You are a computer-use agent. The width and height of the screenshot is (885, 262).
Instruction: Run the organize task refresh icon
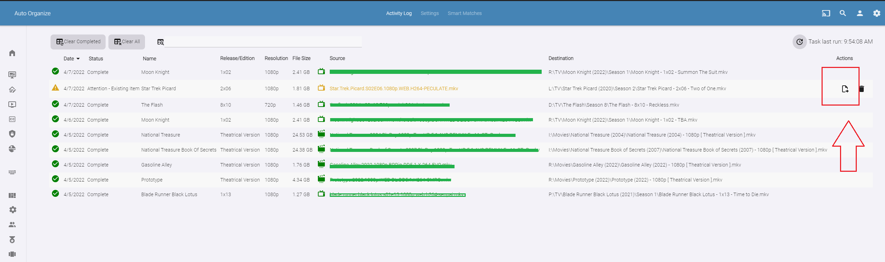click(799, 42)
